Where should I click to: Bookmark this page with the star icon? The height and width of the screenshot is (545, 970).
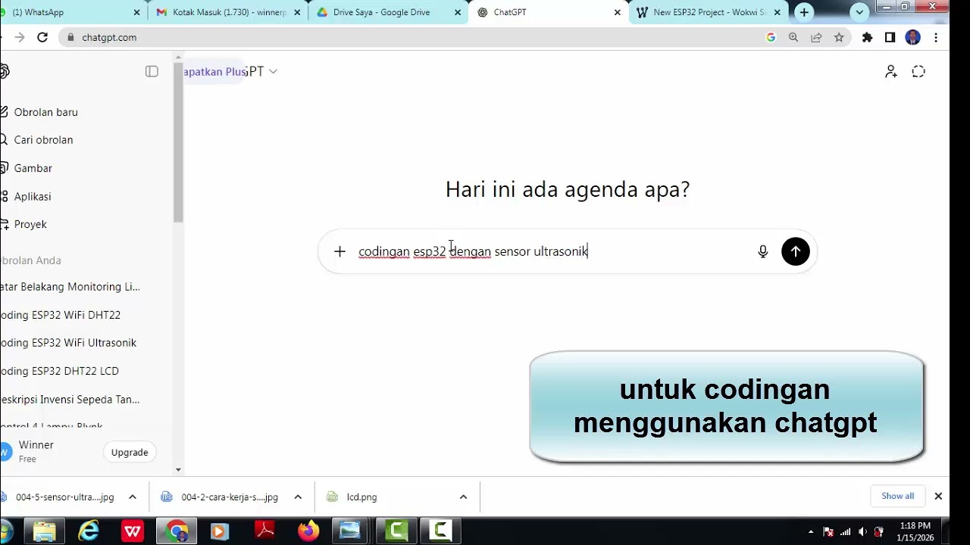tap(839, 37)
